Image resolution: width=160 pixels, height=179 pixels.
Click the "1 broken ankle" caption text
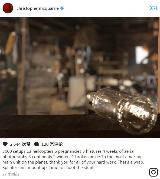pos(86,157)
